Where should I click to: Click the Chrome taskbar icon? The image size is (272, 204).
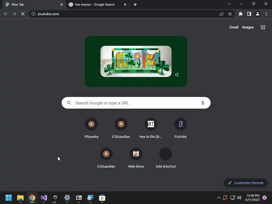pos(32,198)
